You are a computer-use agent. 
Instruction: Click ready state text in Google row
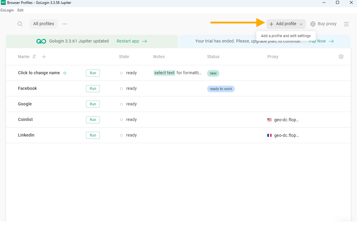(x=131, y=104)
